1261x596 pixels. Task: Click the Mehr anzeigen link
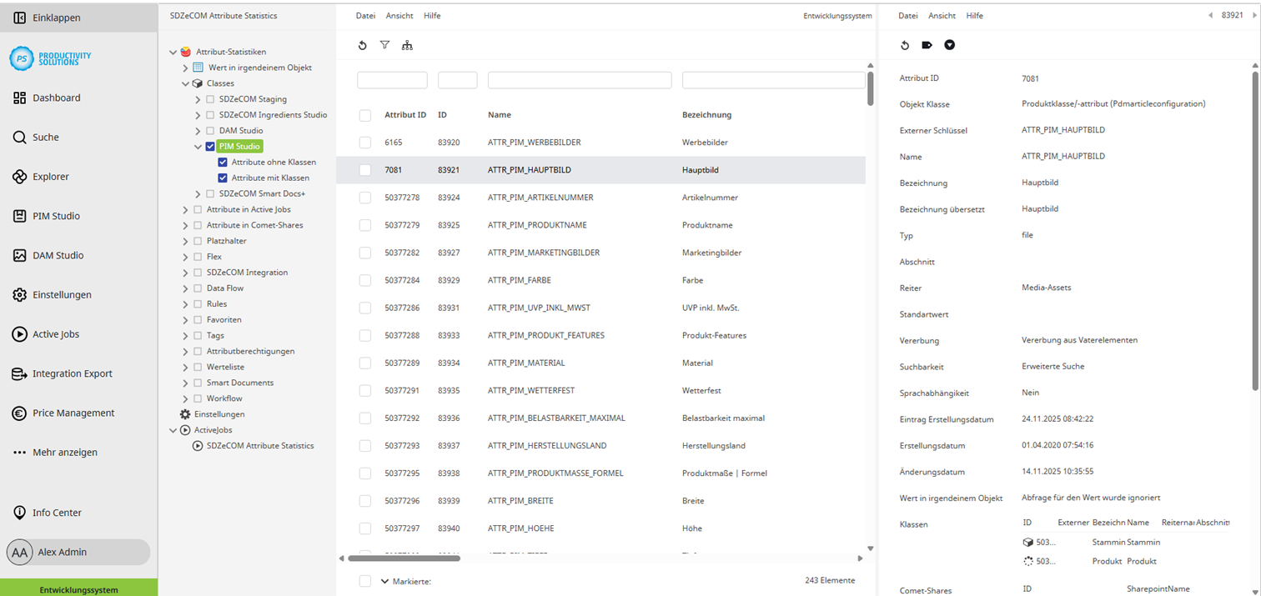coord(64,453)
